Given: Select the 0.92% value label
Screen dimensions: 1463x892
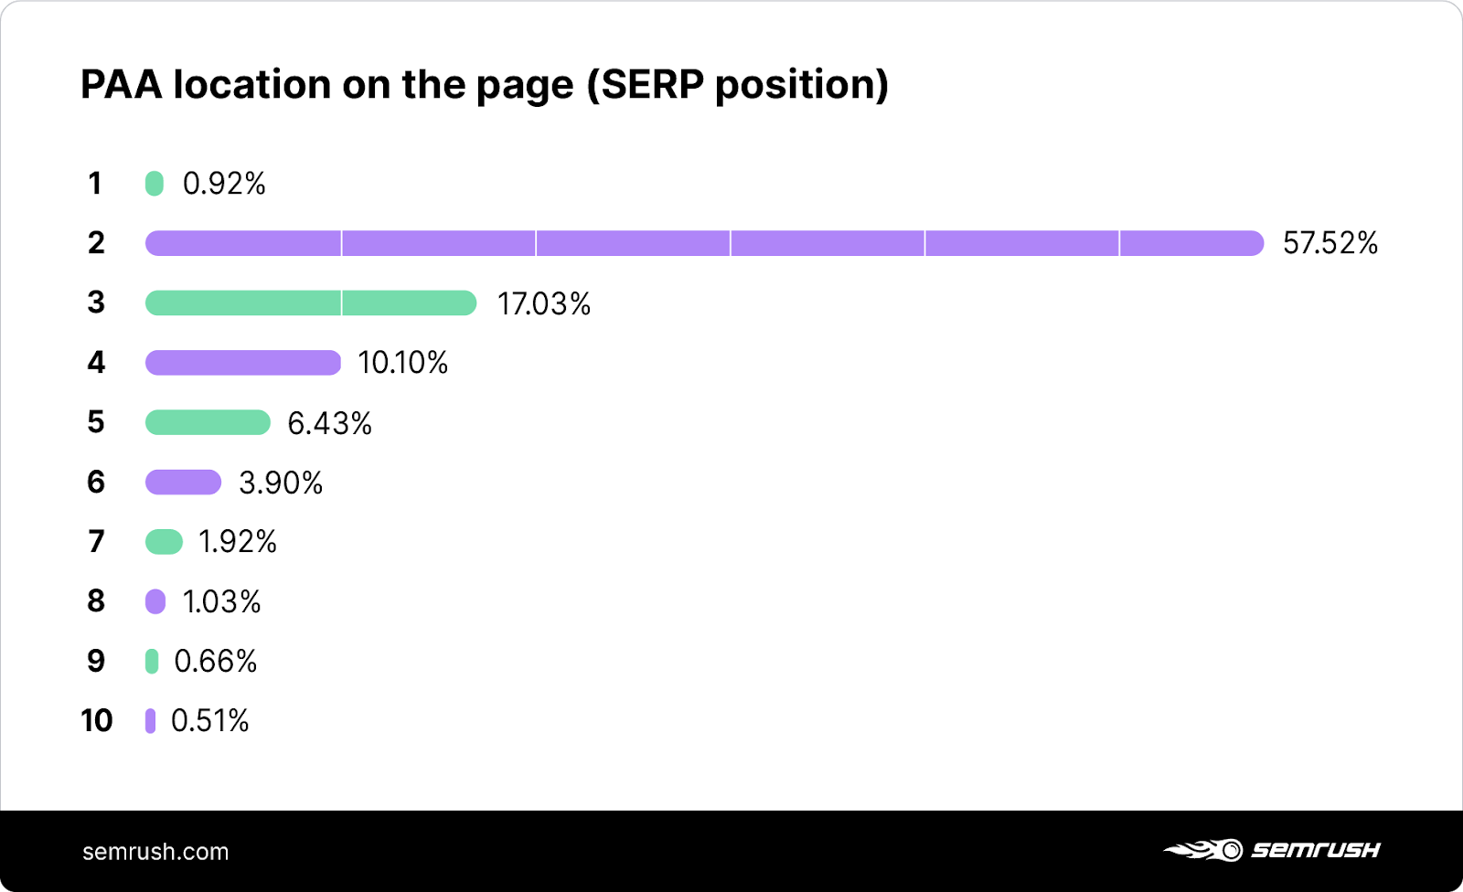Looking at the screenshot, I should 224,184.
